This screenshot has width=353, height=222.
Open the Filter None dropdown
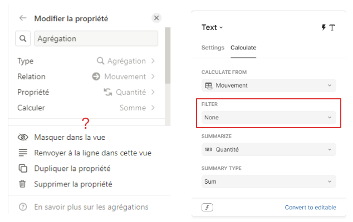point(269,118)
